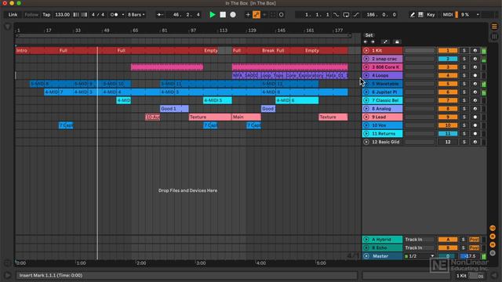
Task: Click the Optimize Arrangement Height button
Action: (x=385, y=42)
